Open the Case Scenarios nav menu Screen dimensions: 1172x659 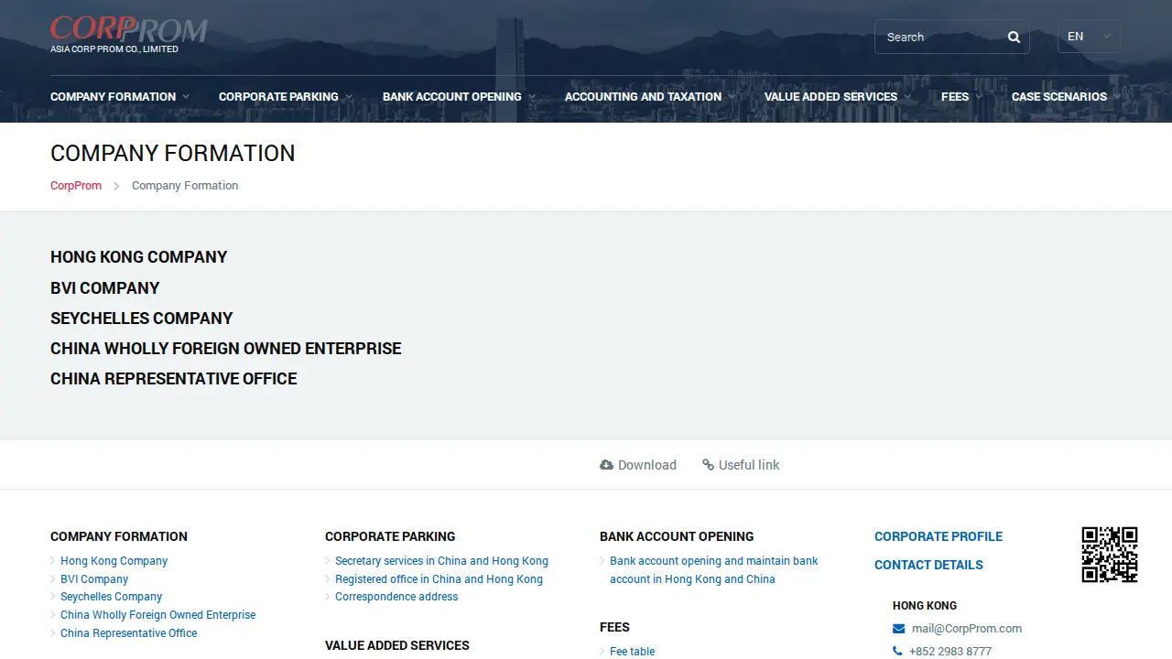point(1066,97)
